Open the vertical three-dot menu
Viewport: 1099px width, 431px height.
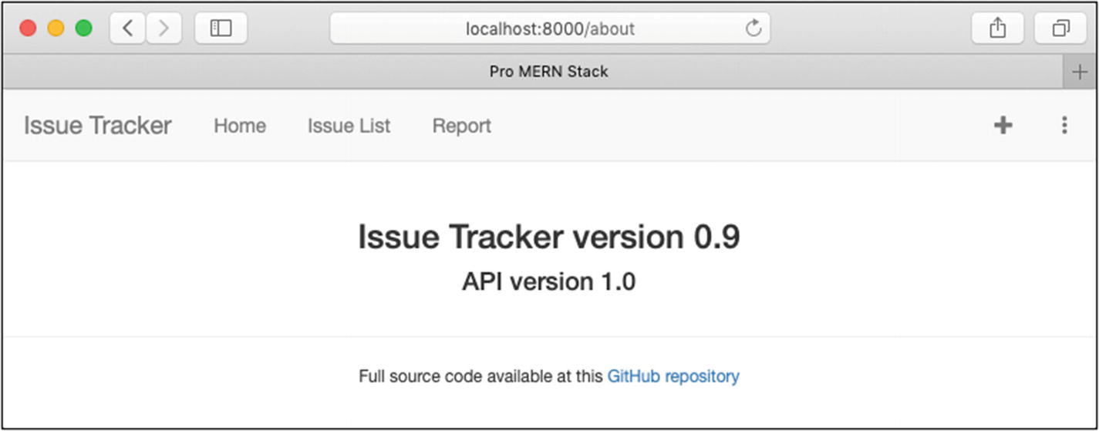coord(1064,125)
